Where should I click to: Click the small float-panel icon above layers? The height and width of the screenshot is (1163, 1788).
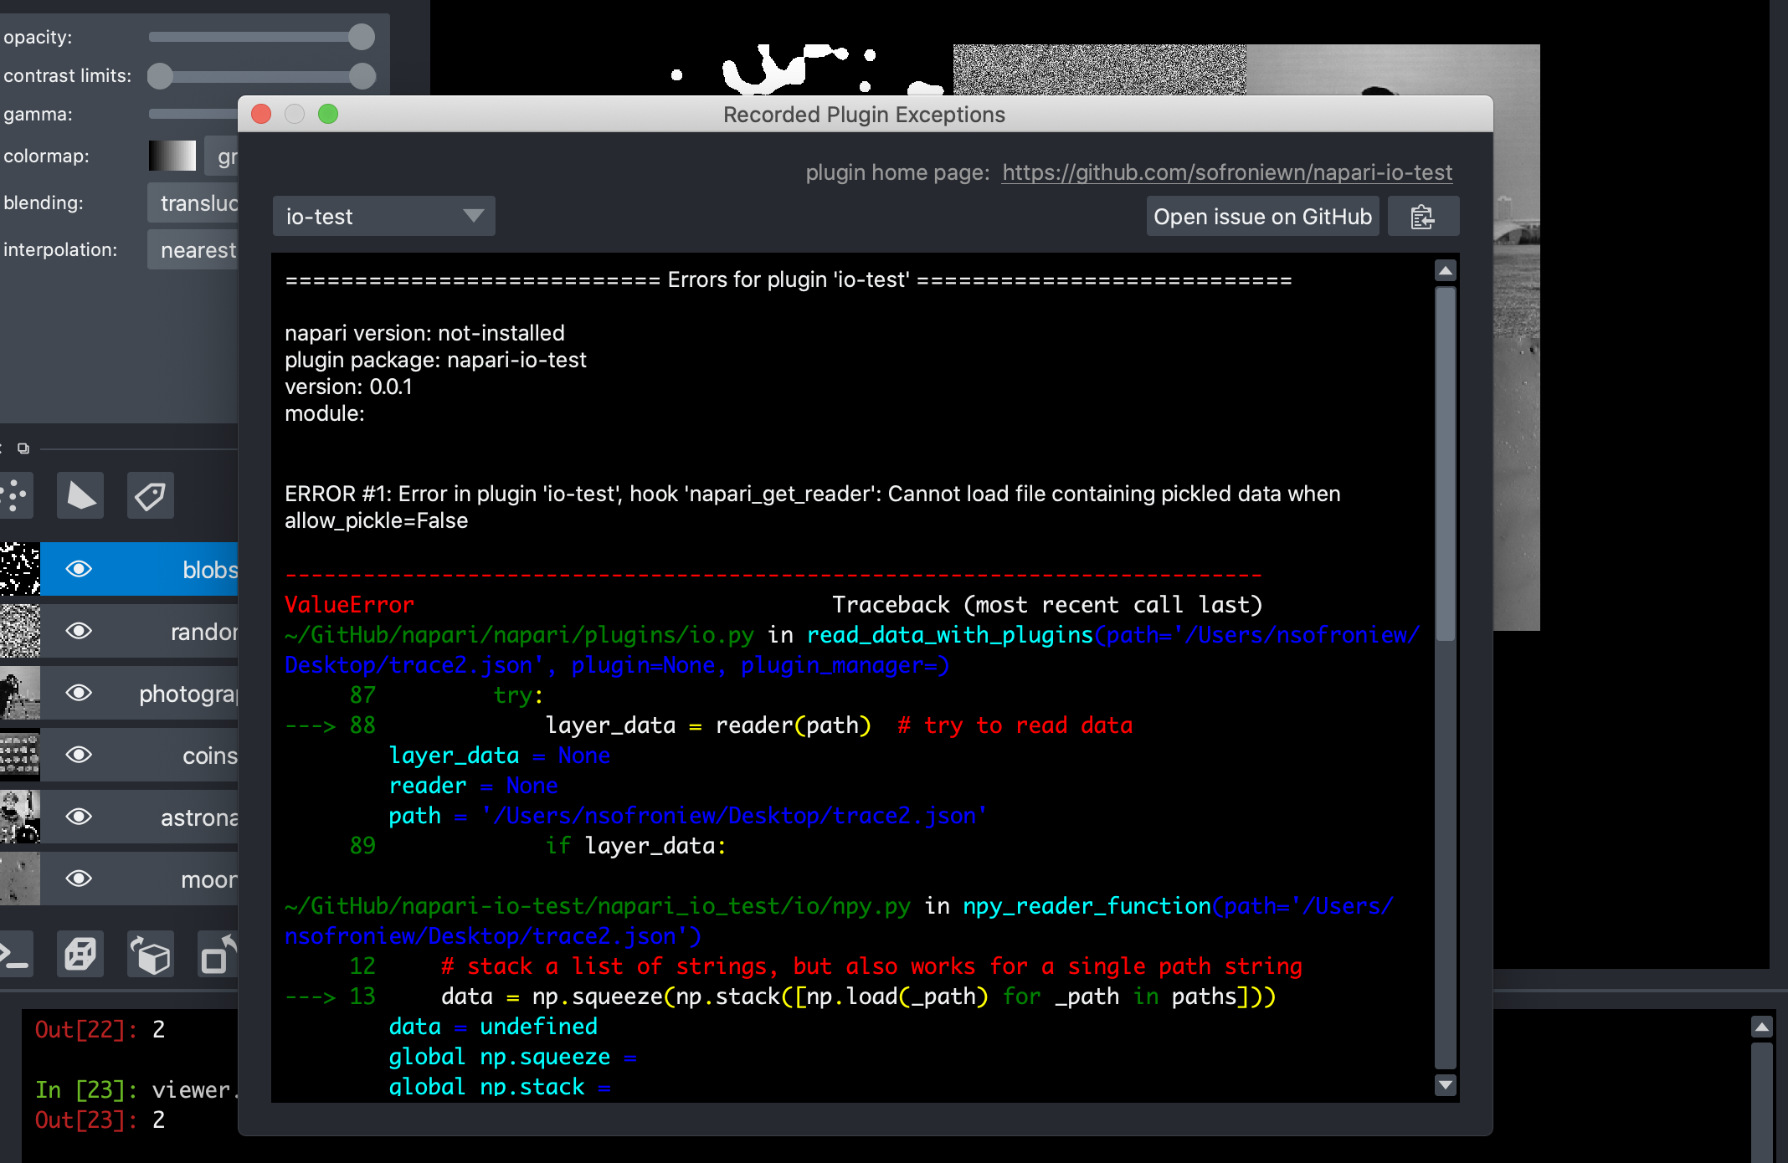coord(23,448)
